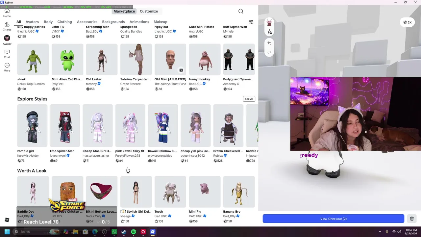Open the taskbar clock showing 10:59 PM
Image resolution: width=421 pixels, height=237 pixels.
[411, 232]
